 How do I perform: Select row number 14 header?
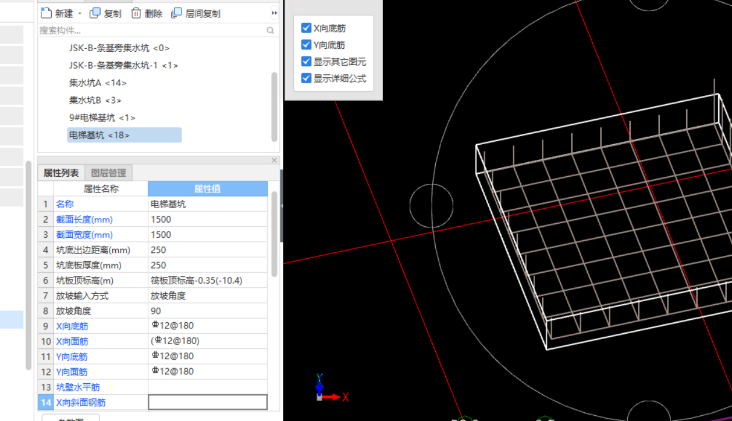point(46,402)
